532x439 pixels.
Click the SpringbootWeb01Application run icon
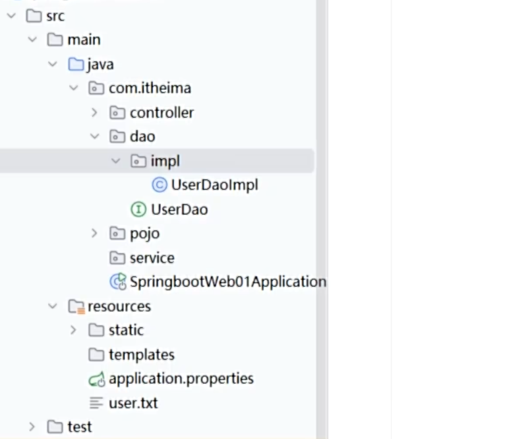[x=118, y=282]
